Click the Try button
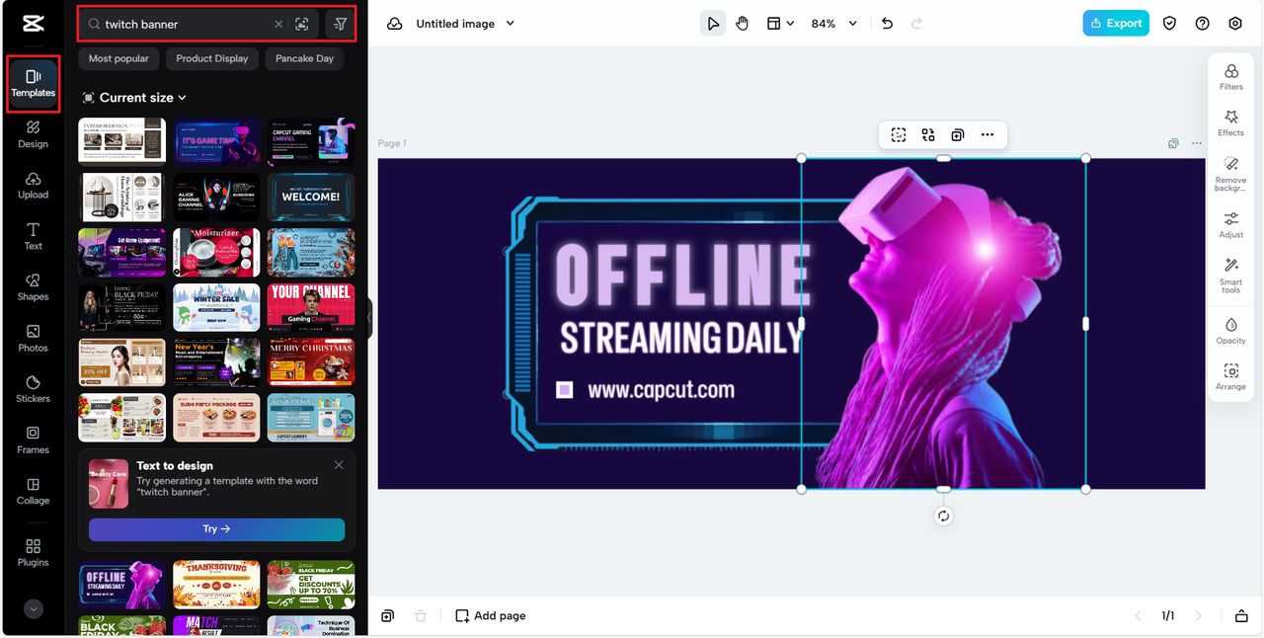 (216, 529)
